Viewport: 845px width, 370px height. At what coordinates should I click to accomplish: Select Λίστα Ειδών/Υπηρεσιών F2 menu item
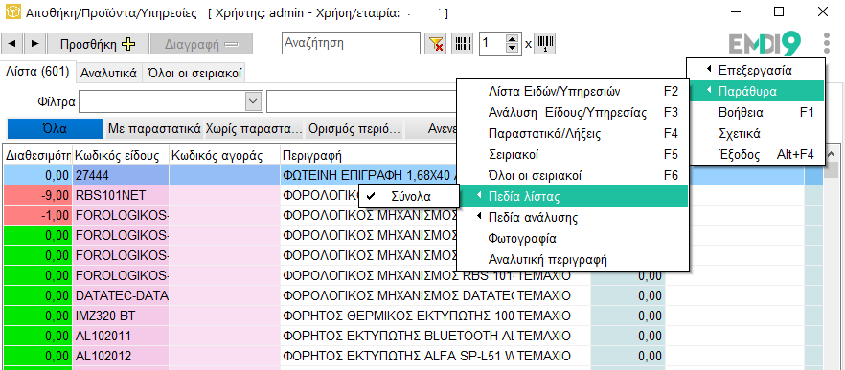(573, 91)
